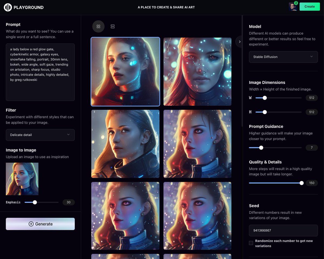
Task: Adjust the Emphasis slider
Action: click(x=41, y=202)
